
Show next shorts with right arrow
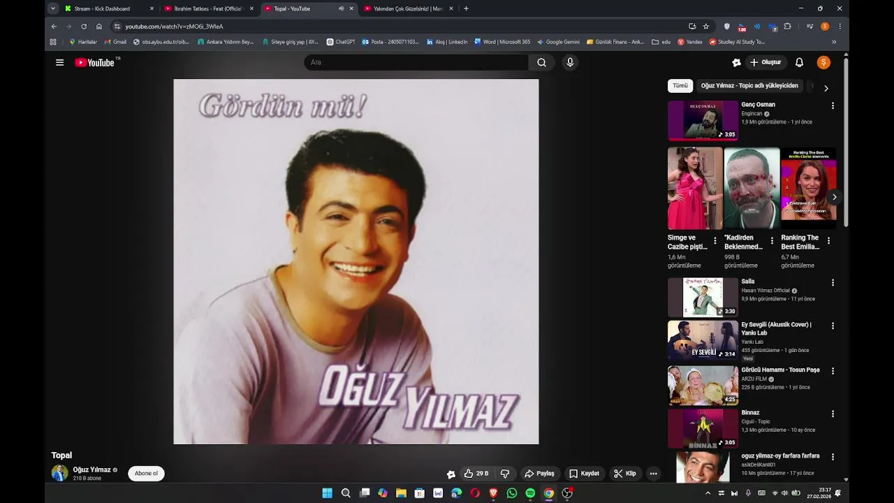click(x=834, y=197)
